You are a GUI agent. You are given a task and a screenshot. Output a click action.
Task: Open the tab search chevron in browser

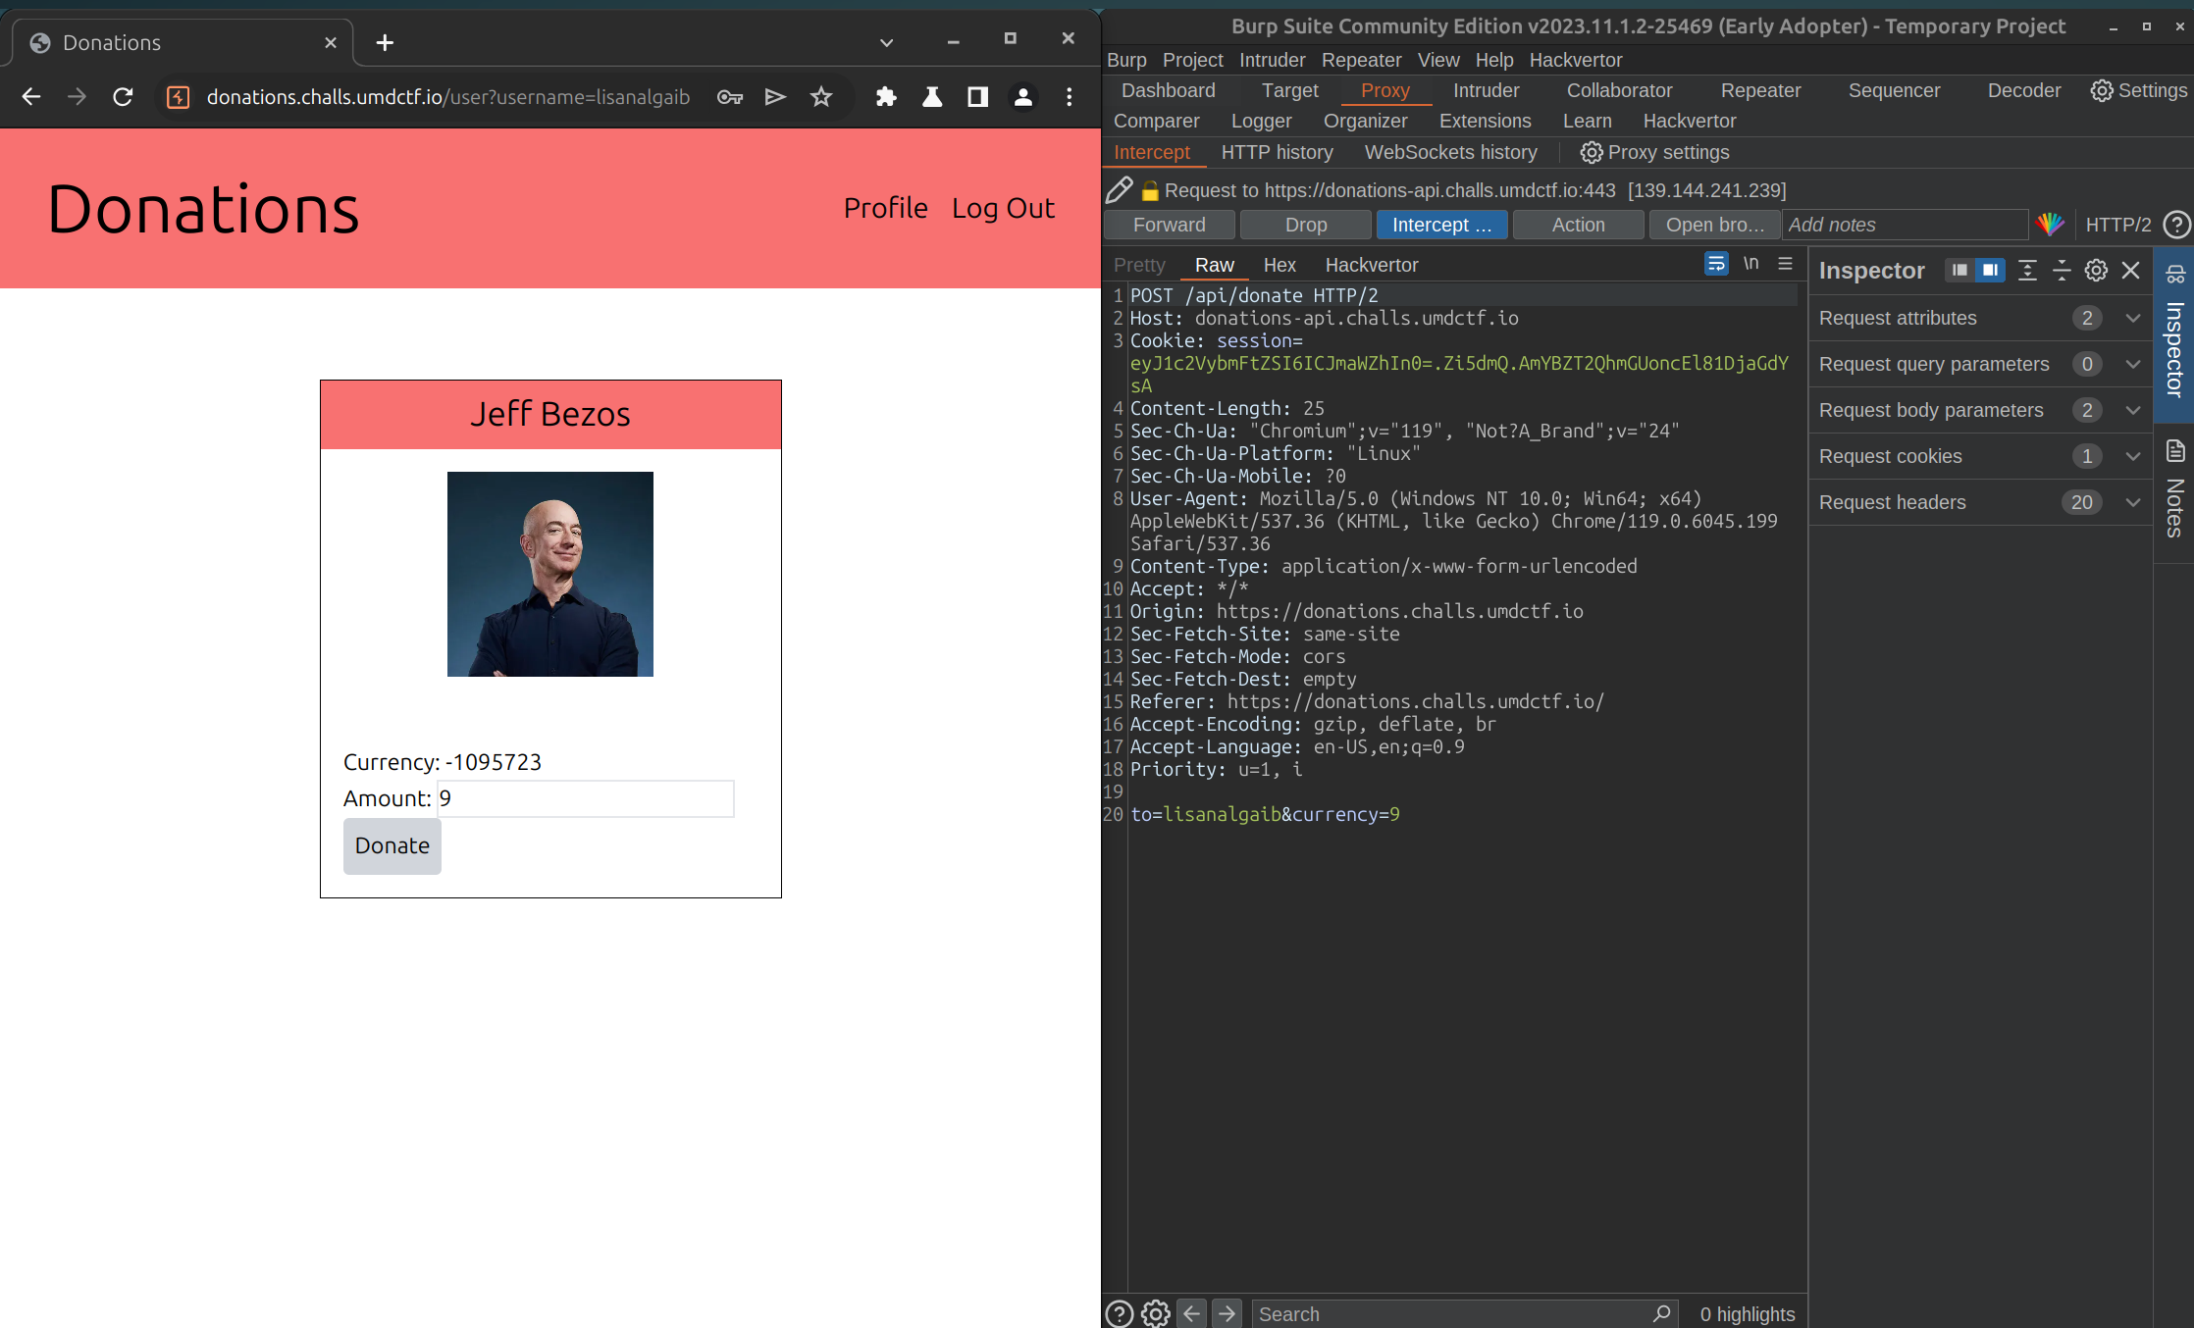886,42
